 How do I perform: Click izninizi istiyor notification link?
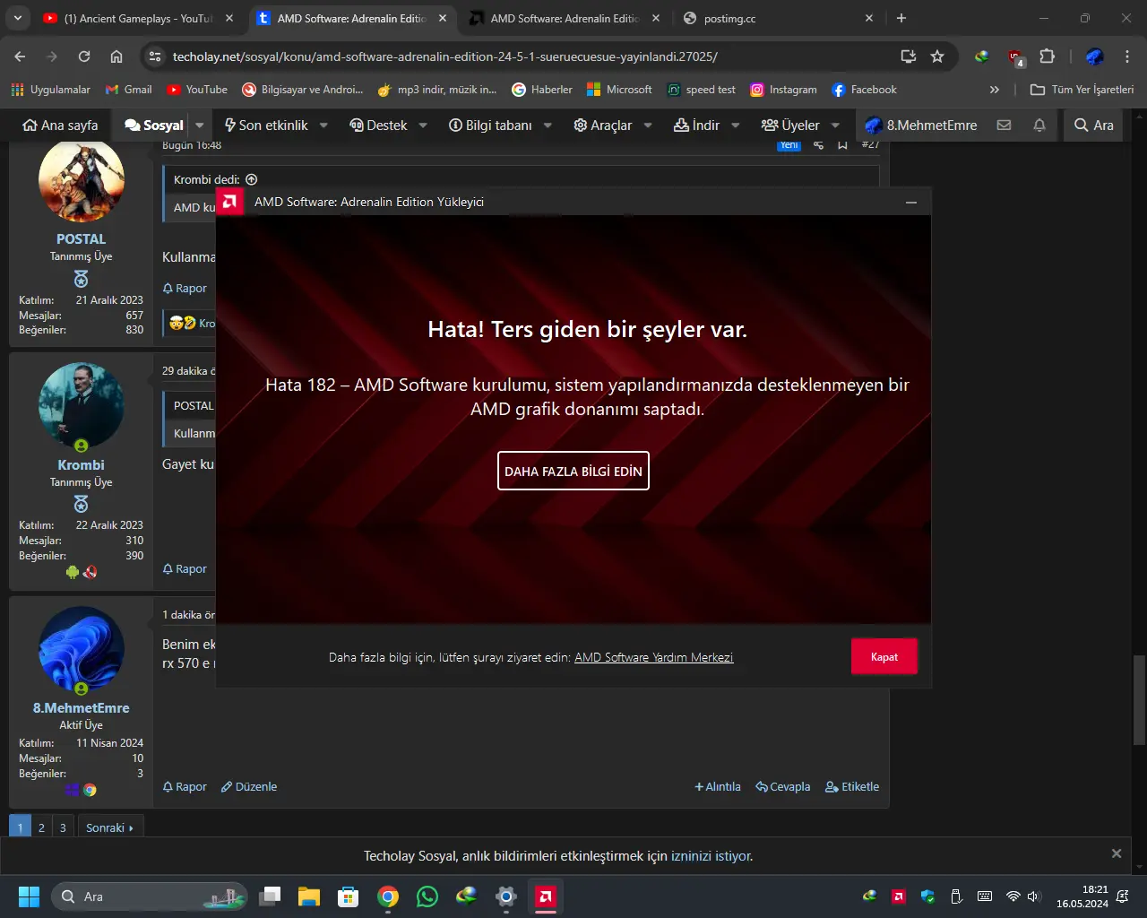[711, 855]
